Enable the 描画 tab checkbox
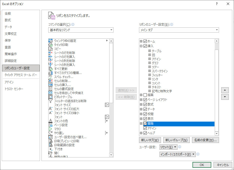This screenshot has height=170, width=234. click(x=145, y=95)
